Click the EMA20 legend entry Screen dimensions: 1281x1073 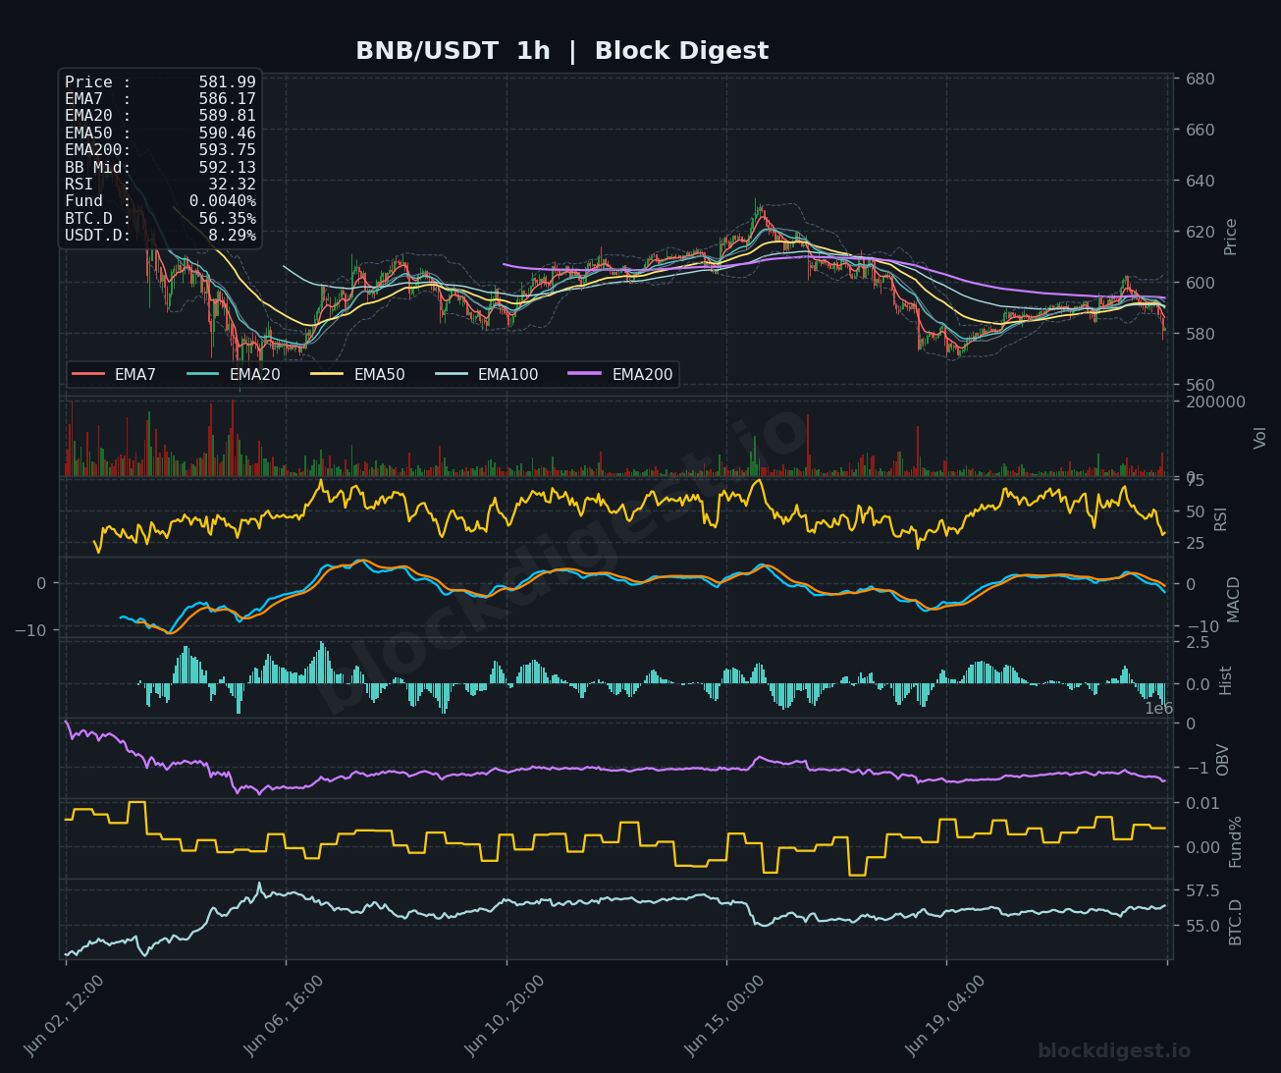click(x=233, y=374)
